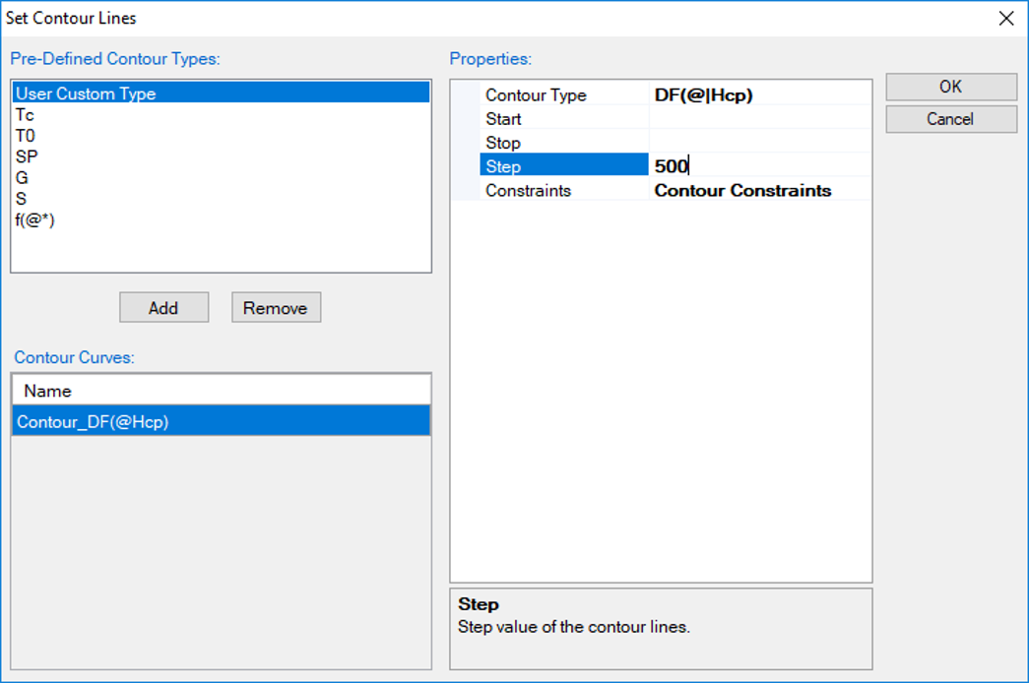Image resolution: width=1029 pixels, height=683 pixels.
Task: Click the OK button
Action: click(x=950, y=87)
